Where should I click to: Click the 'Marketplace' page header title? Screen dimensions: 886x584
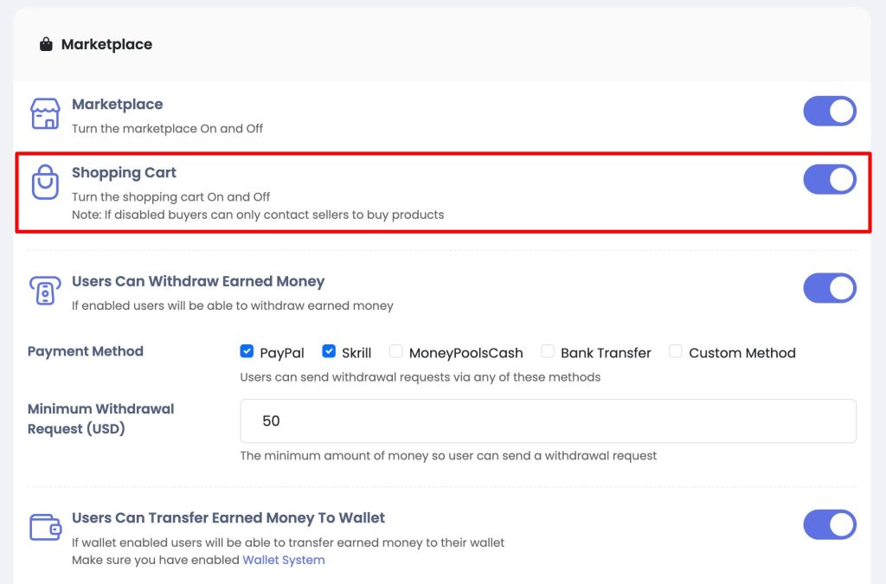point(106,44)
